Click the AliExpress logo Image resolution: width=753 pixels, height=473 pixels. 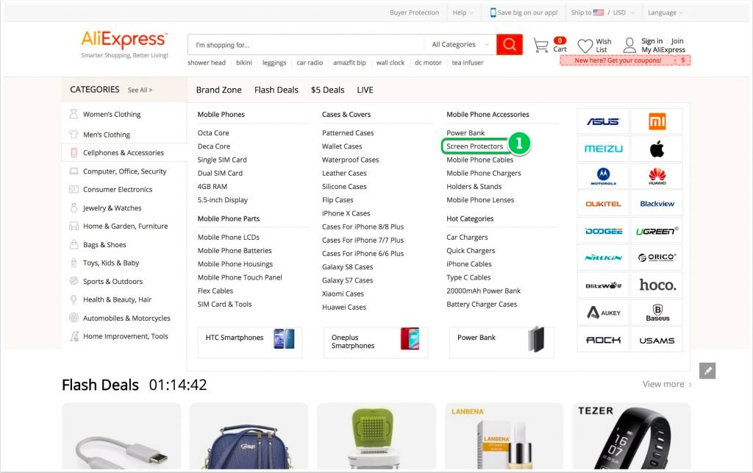pyautogui.click(x=124, y=40)
